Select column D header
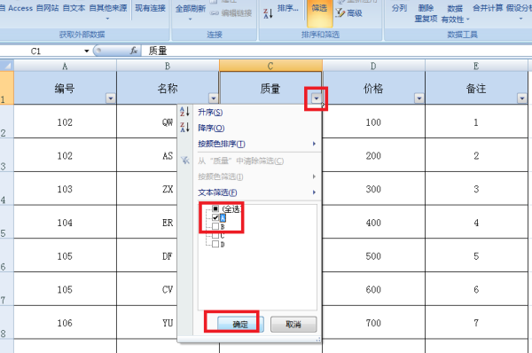Viewport: 532px width, 353px height. 373,66
